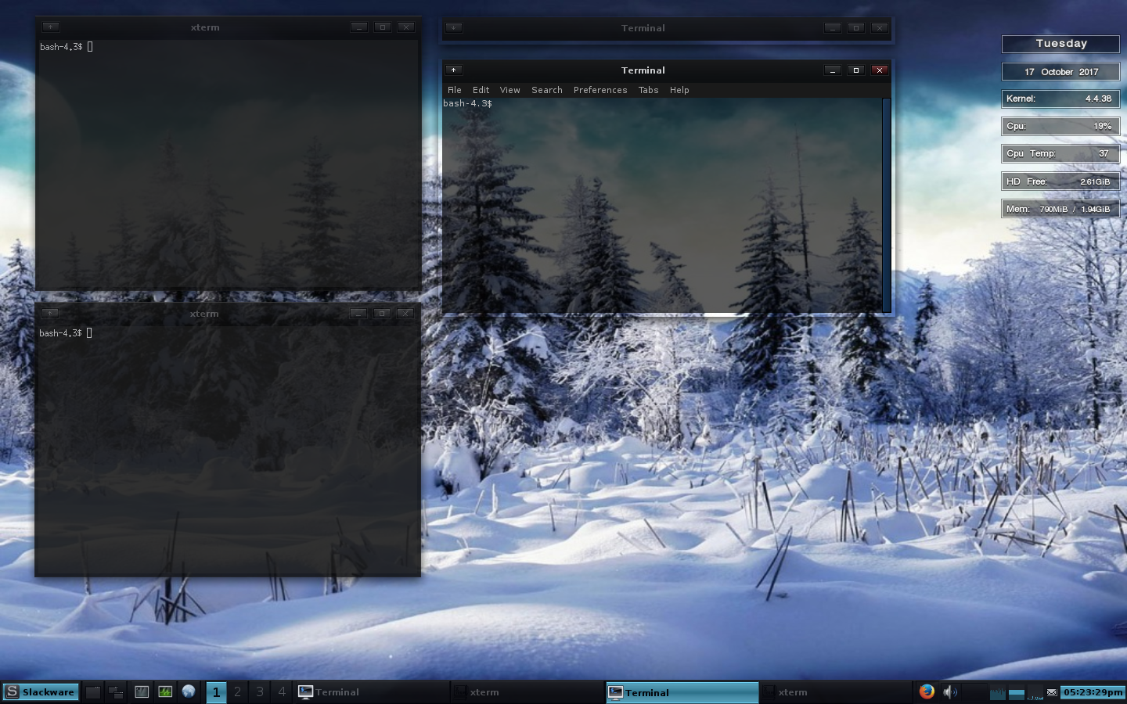
Task: Launch the web browser globe icon
Action: pos(189,691)
